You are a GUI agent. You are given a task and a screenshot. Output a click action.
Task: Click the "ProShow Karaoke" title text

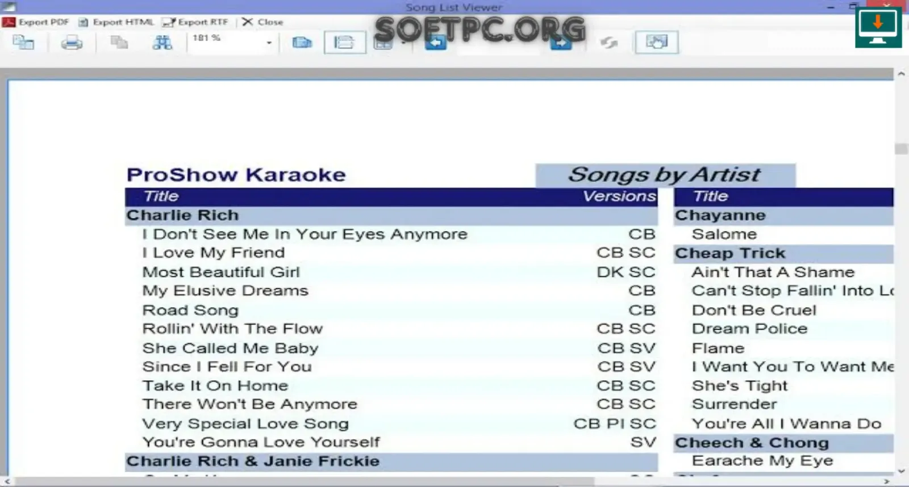[x=236, y=175]
